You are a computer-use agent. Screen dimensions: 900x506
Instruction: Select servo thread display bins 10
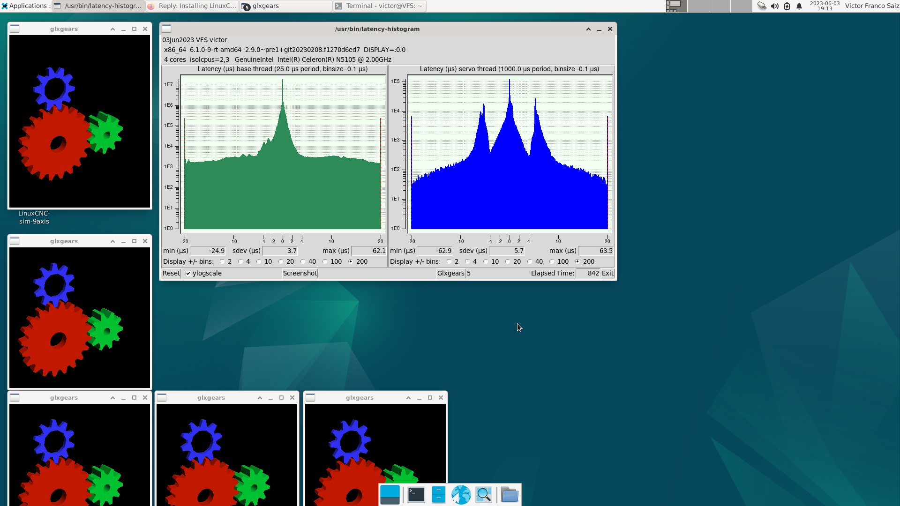click(x=486, y=261)
